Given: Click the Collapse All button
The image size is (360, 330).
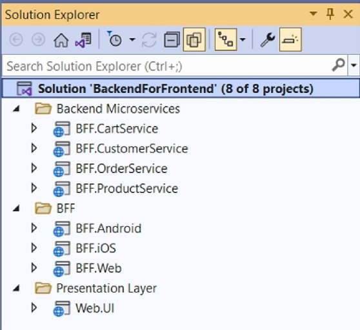Looking at the screenshot, I should coord(172,40).
